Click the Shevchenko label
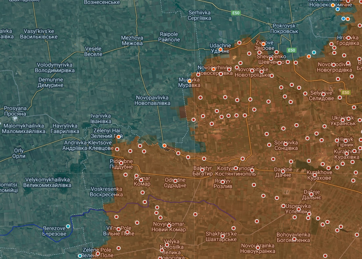 [x=271, y=59]
